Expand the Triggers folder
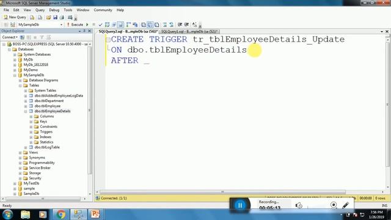391x220 pixels. 31,132
